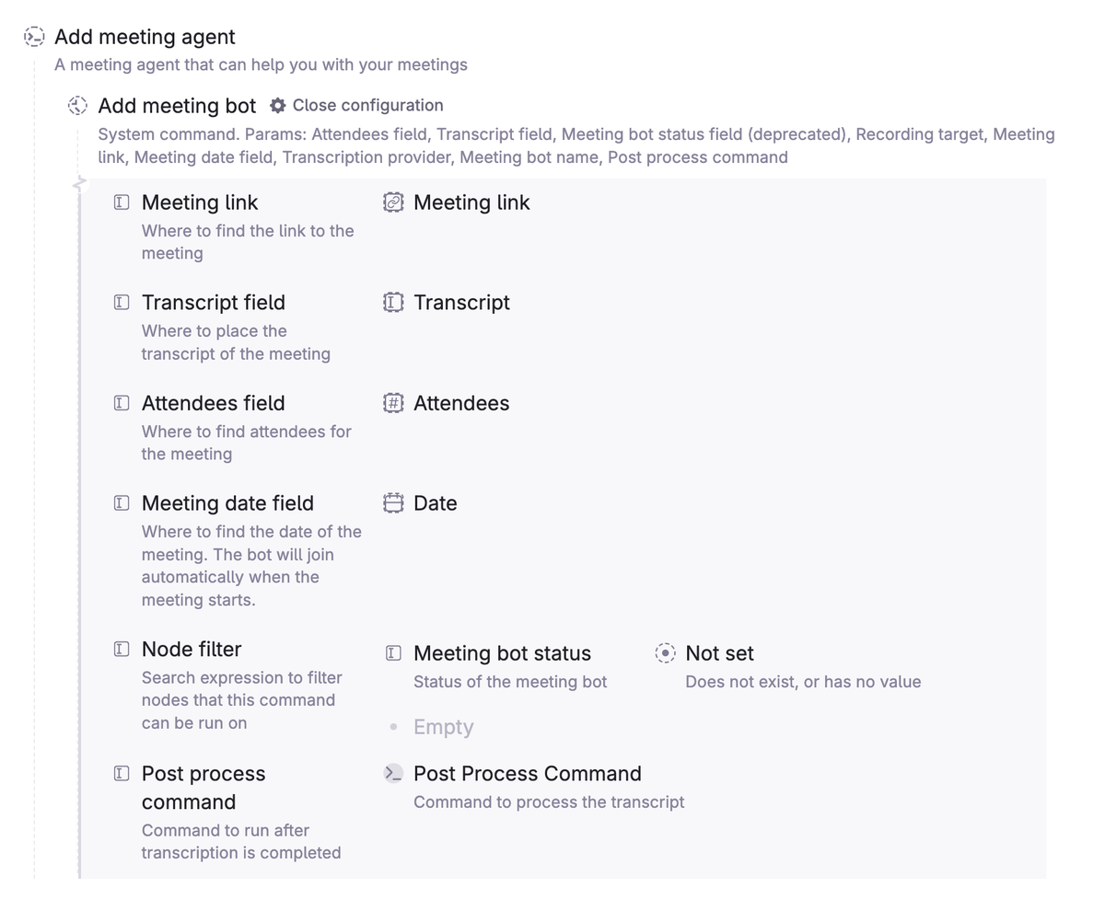Image resolution: width=1105 pixels, height=899 pixels.
Task: Click the terminal icon beside Post Process Command
Action: tap(393, 774)
